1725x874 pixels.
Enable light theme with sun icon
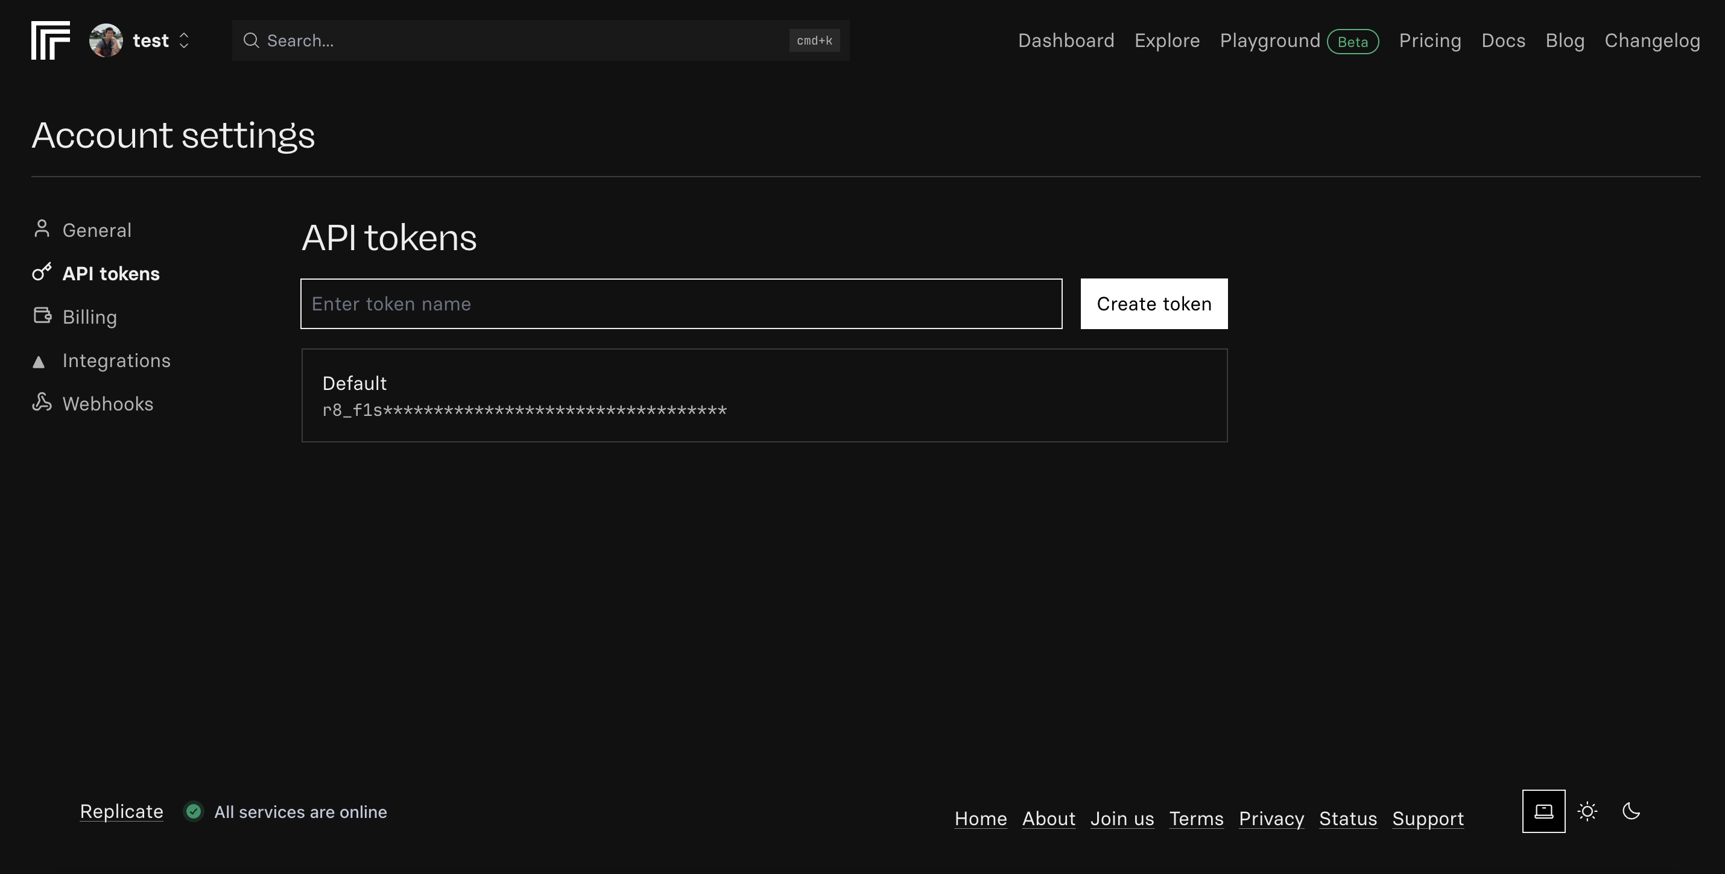tap(1587, 811)
